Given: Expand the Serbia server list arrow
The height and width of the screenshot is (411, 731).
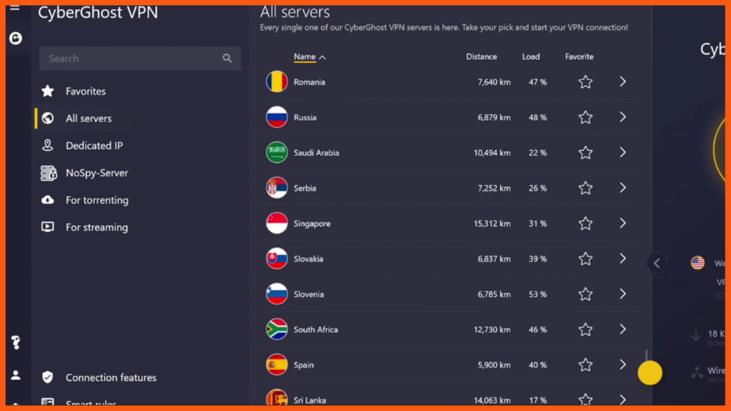Looking at the screenshot, I should [x=623, y=188].
